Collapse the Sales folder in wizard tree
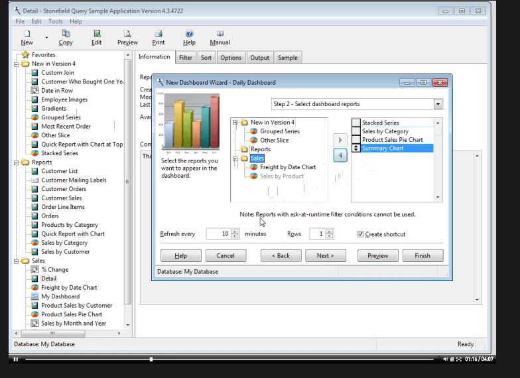The height and width of the screenshot is (378, 520). (x=235, y=158)
